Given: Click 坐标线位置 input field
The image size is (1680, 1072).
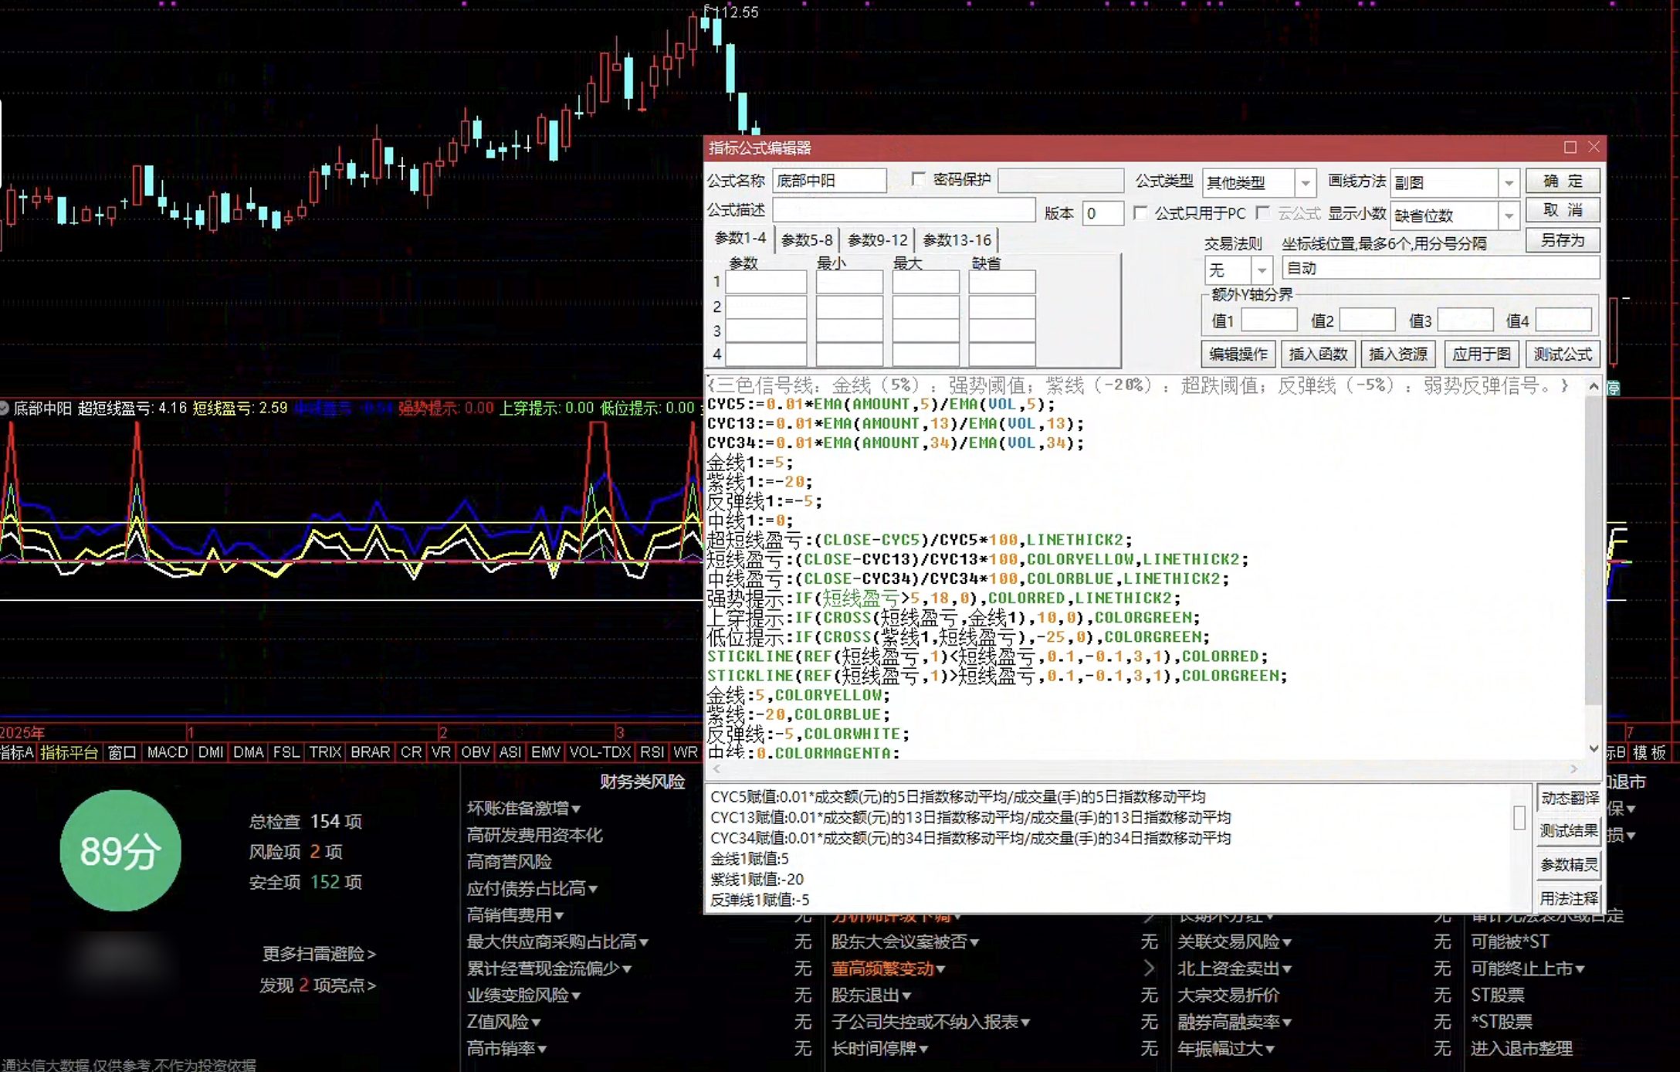Looking at the screenshot, I should coord(1441,268).
